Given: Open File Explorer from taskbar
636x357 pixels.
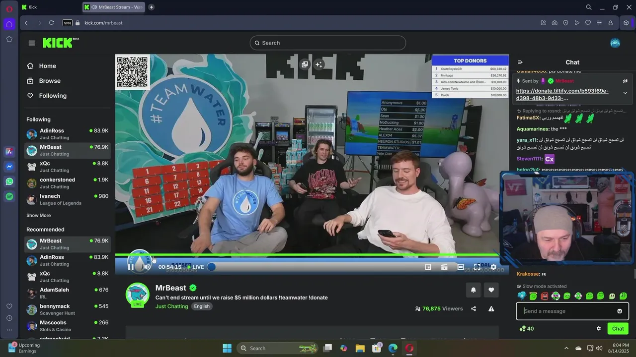Looking at the screenshot, I should [360, 348].
